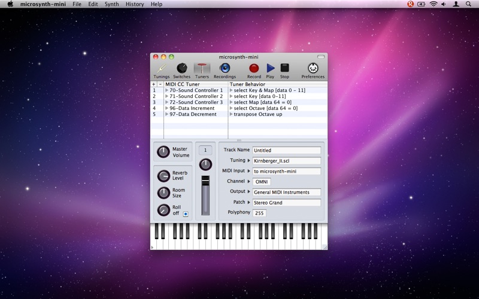This screenshot has height=299, width=479.
Task: Open the File menu
Action: (x=77, y=4)
